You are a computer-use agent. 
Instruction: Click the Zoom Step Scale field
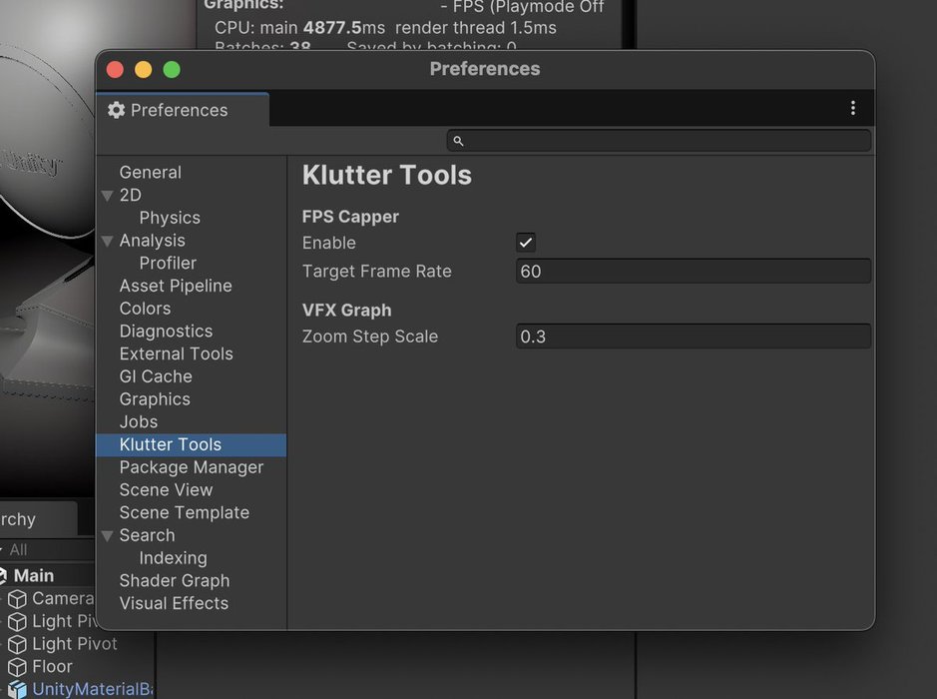[x=693, y=337]
